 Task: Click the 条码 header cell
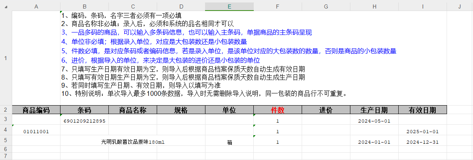84,110
